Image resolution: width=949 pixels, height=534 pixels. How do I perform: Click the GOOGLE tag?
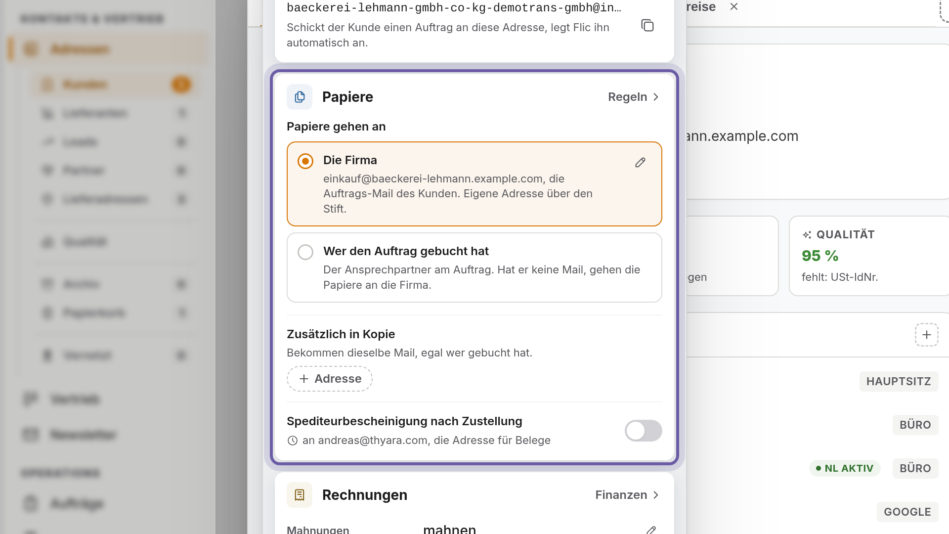(x=907, y=512)
